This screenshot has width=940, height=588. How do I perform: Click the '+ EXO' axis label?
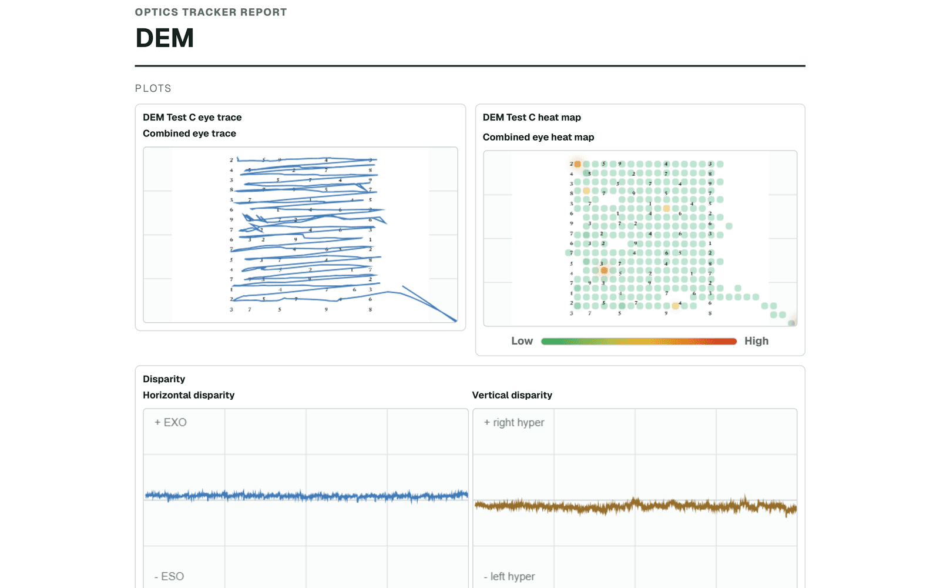click(x=170, y=422)
